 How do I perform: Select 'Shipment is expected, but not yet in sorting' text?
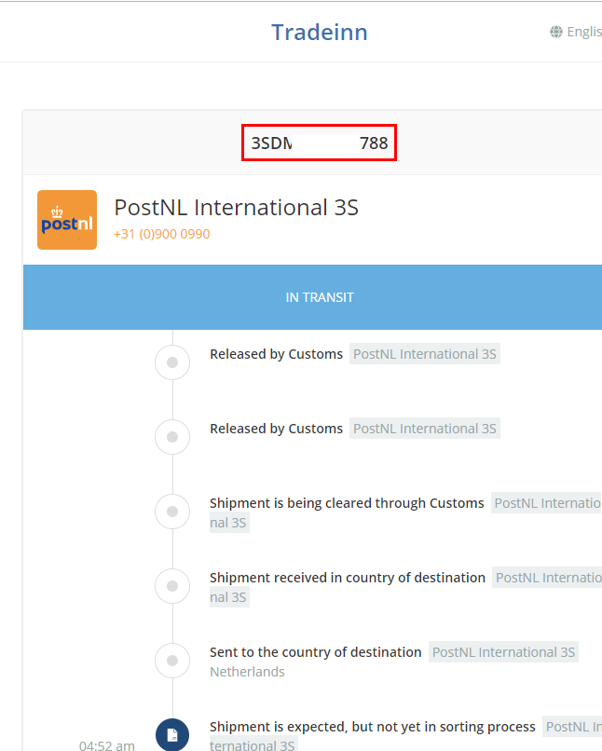click(x=373, y=727)
